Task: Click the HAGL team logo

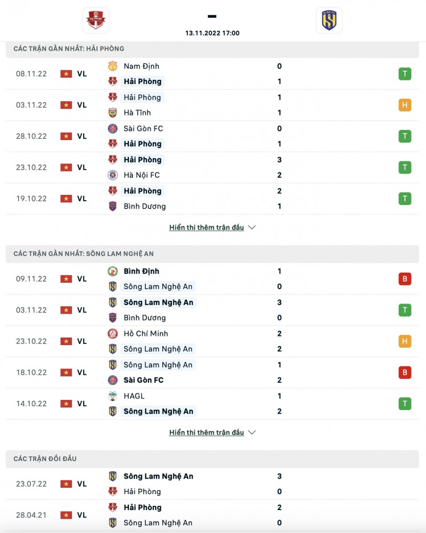Action: click(113, 396)
